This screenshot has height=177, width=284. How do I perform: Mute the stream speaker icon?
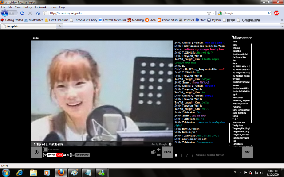[x=154, y=152]
